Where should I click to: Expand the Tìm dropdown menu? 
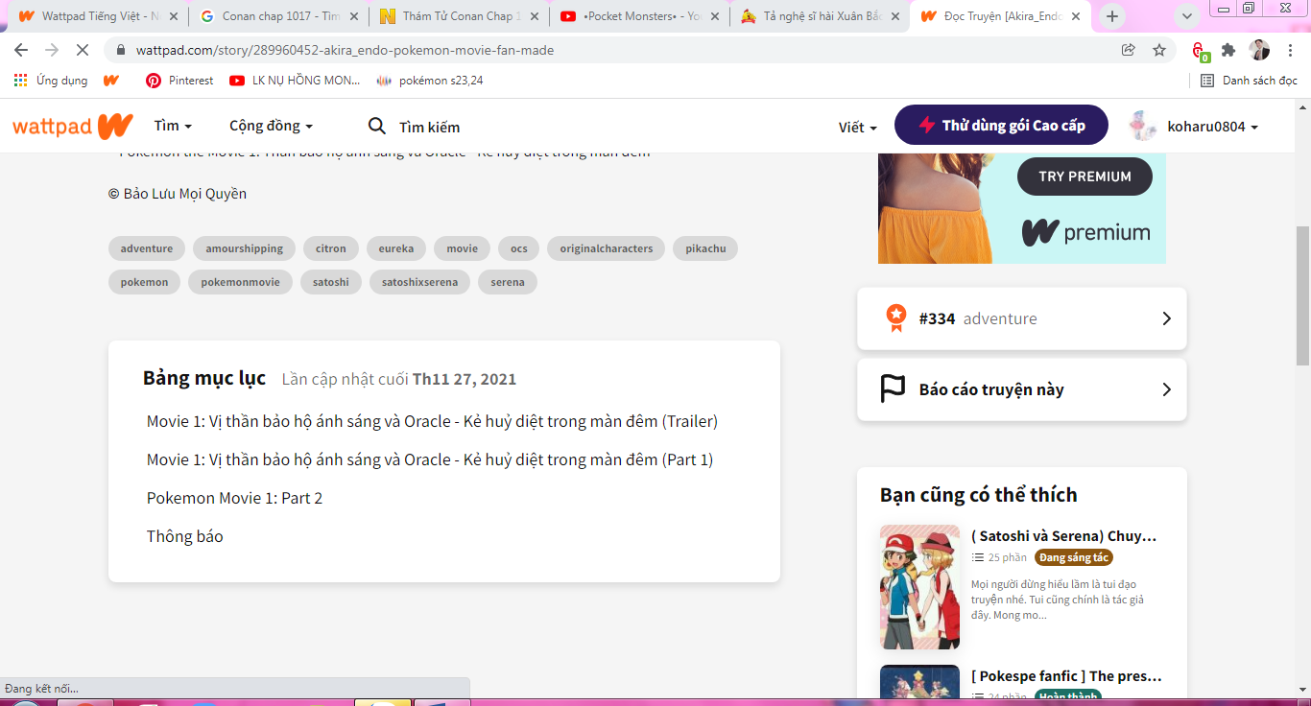(173, 126)
